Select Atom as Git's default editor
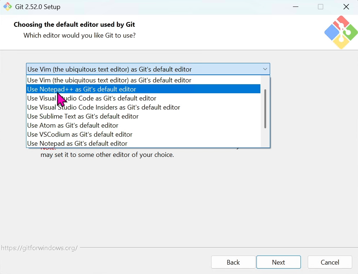 pyautogui.click(x=73, y=125)
